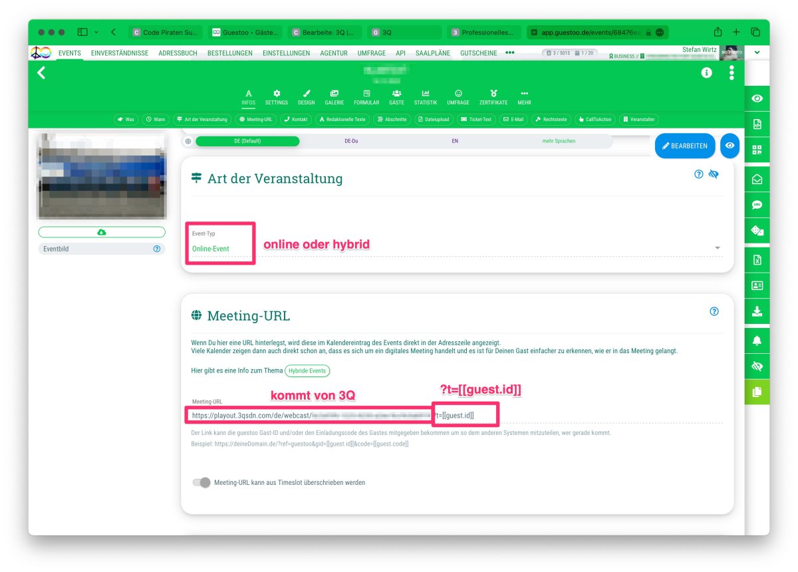Click the upload cloud button under event image
Screen dimensions: 798x572
pyautogui.click(x=101, y=232)
